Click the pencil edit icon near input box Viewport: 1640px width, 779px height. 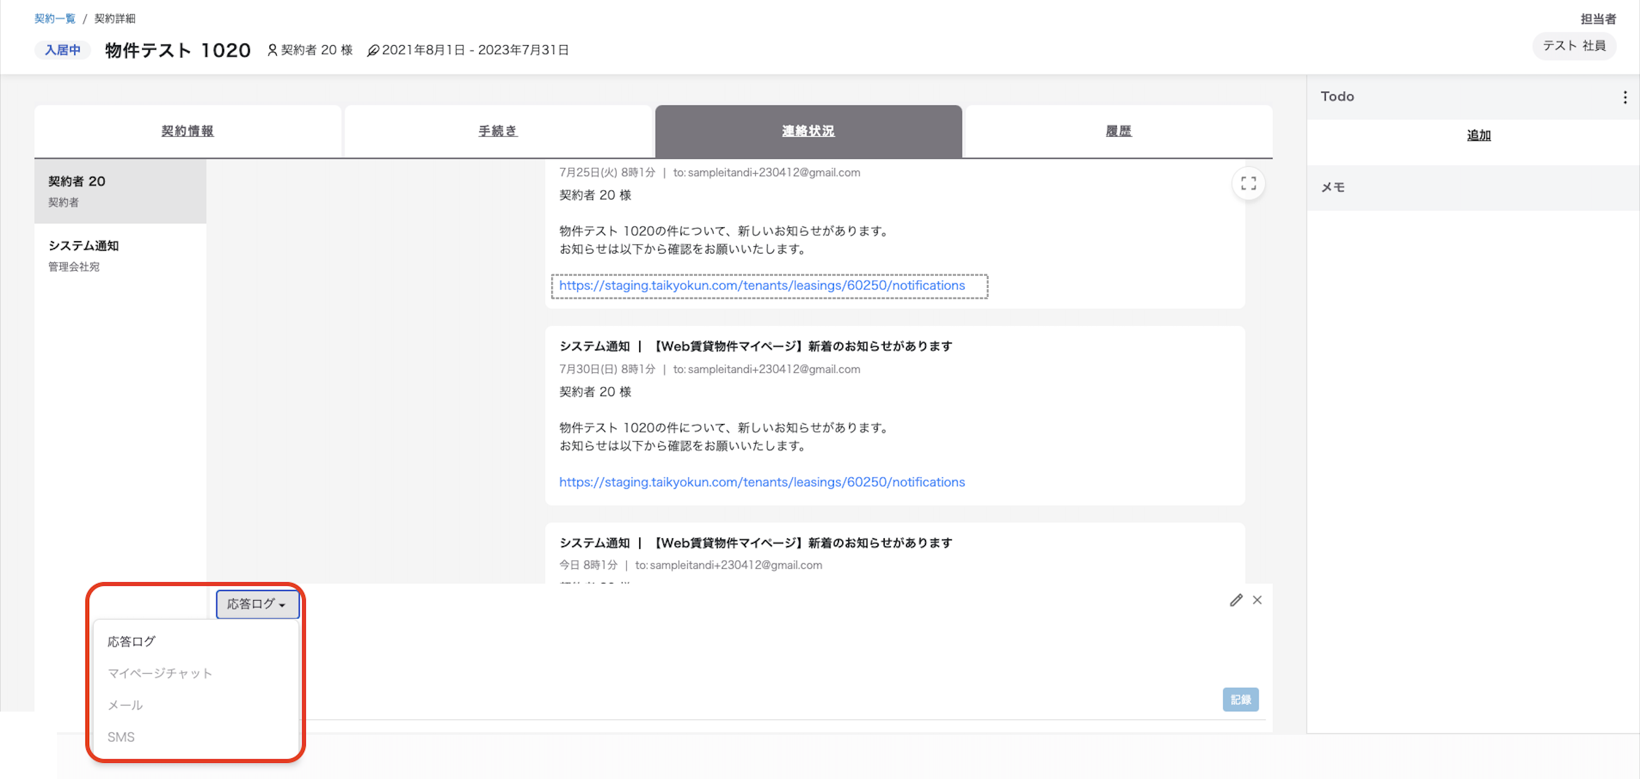pos(1236,600)
